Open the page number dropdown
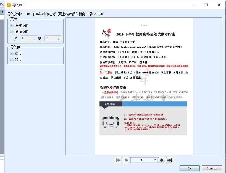This screenshot has width=226, height=173. [x=155, y=160]
